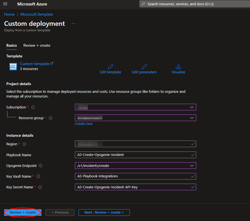Click the '3 resources' text
This screenshot has width=250, height=221.
coord(29,69)
